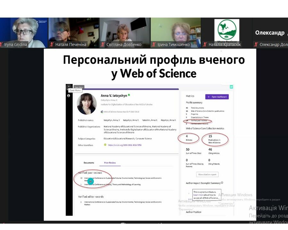
Task: Click the teal circular highlight marker on Peer Review list
Action: click(90, 181)
